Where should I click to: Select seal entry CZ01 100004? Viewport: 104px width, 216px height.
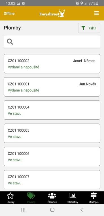coord(52,110)
